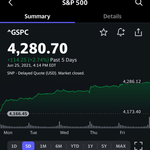Select the 1D chart range
Viewport: 150px width, 150px height.
tap(14, 146)
